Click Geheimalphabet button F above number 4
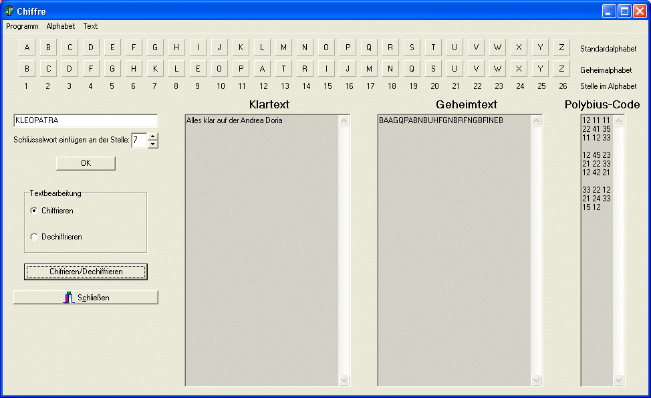651x398 pixels. (x=91, y=68)
